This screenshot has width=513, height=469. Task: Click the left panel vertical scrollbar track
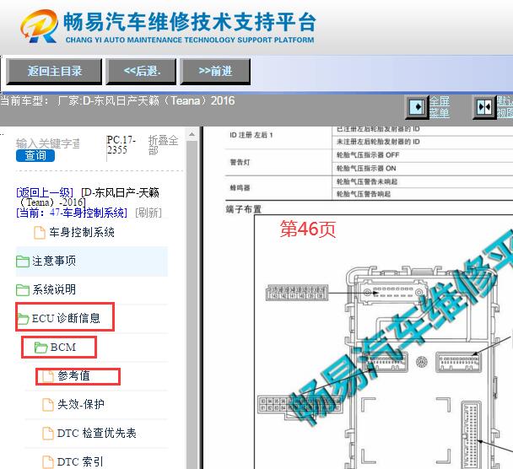coord(192,305)
